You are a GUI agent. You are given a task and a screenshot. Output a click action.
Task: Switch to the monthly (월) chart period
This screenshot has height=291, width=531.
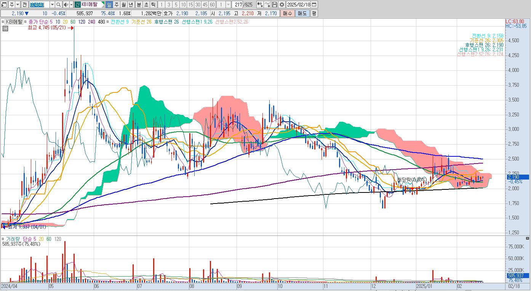coord(123,5)
